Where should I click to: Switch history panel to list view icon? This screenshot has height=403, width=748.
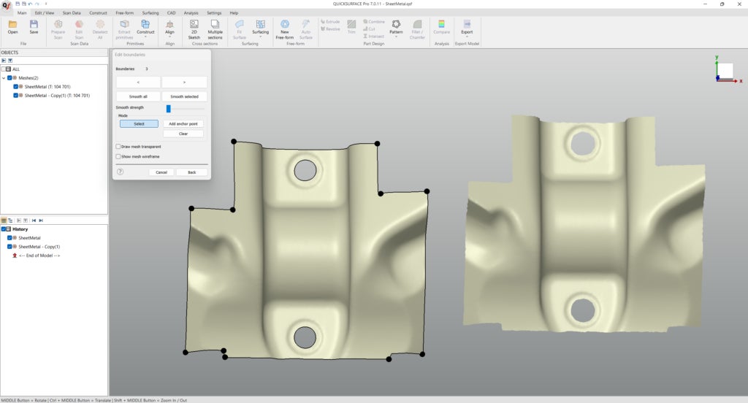tap(4, 220)
